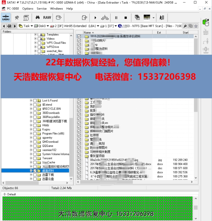Select the 360Downloads folder

coord(51,113)
